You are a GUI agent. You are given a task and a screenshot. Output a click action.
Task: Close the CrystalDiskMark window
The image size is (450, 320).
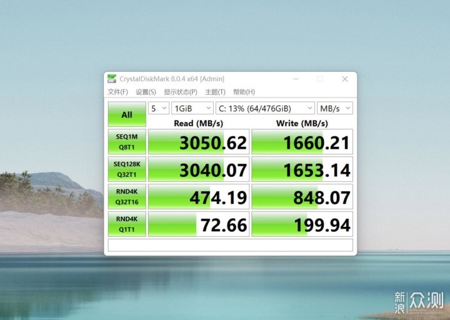tap(345, 79)
